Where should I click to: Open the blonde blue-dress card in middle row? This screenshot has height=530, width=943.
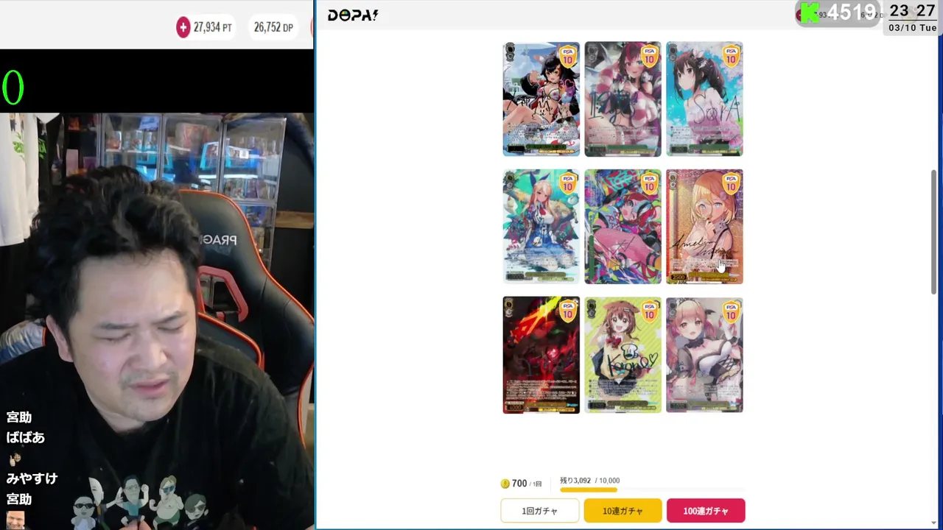[x=541, y=227]
